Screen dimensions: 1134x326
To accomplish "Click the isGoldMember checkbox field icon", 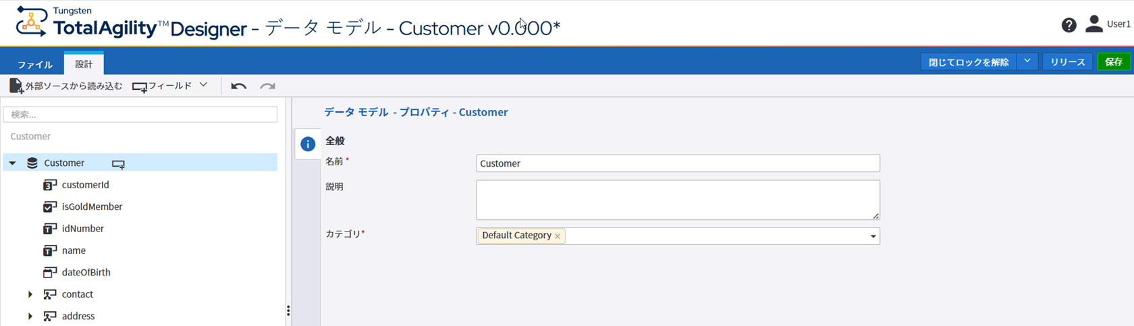I will (49, 207).
